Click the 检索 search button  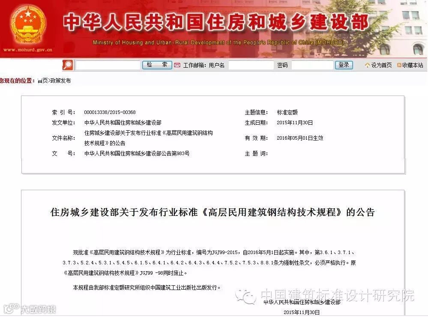tap(157, 65)
